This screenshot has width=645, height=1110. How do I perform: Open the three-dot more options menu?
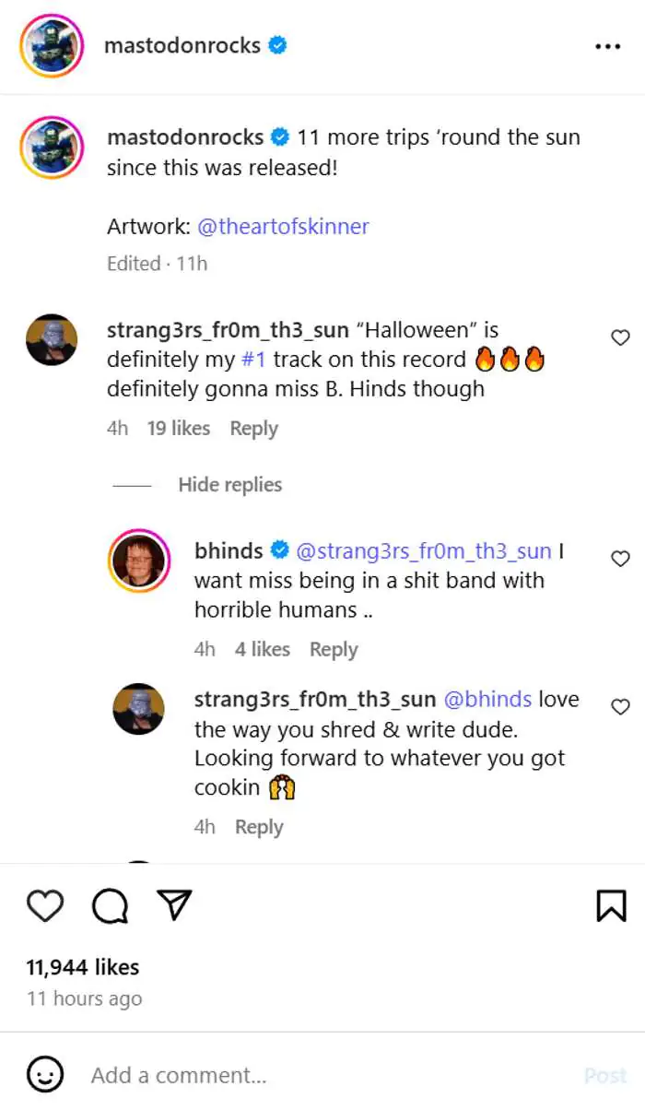(x=607, y=46)
